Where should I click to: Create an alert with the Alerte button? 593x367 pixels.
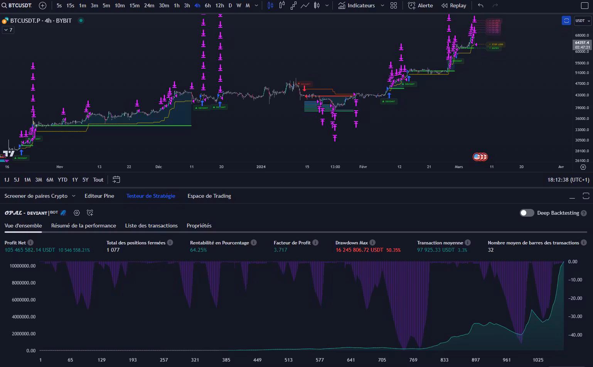click(x=421, y=5)
